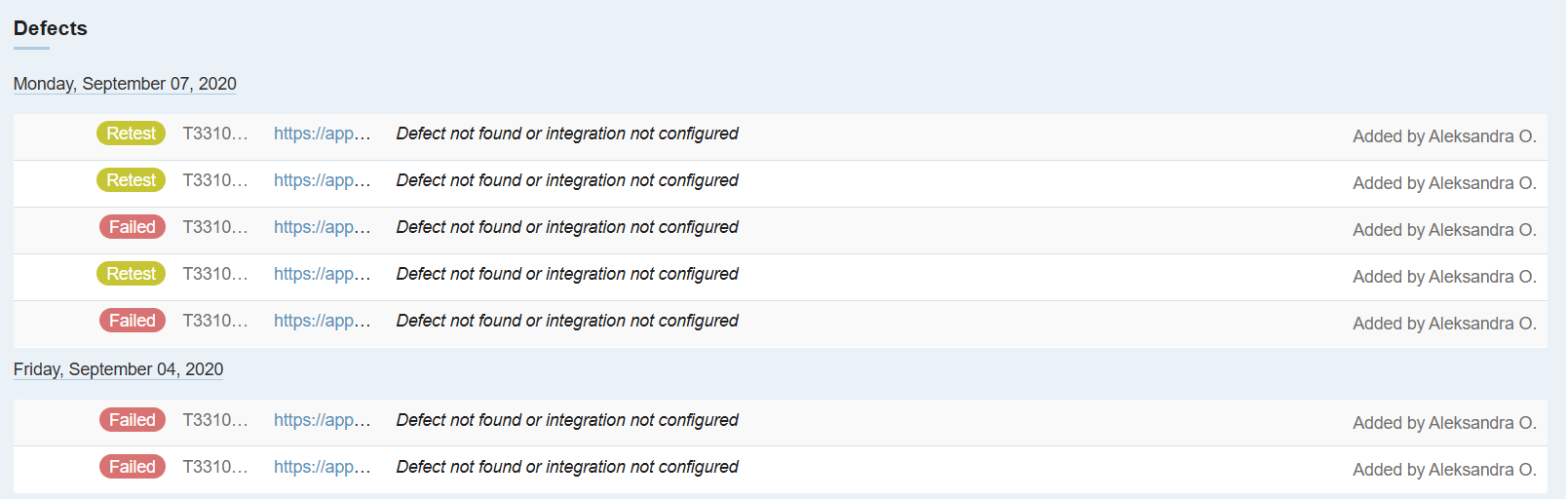This screenshot has height=499, width=1566.
Task: Visit the https://app link in last Friday row
Action: coord(322,467)
